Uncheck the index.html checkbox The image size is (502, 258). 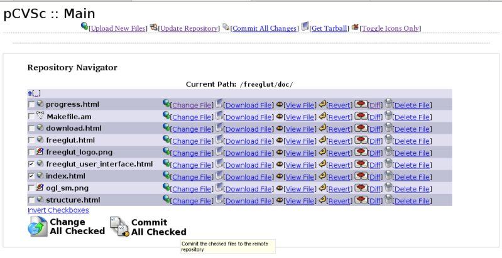31,176
